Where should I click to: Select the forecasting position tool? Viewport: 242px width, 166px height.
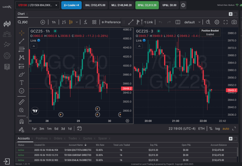22,66
